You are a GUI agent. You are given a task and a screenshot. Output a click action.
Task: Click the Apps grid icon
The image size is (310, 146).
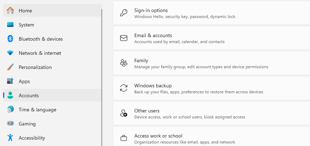[10, 81]
